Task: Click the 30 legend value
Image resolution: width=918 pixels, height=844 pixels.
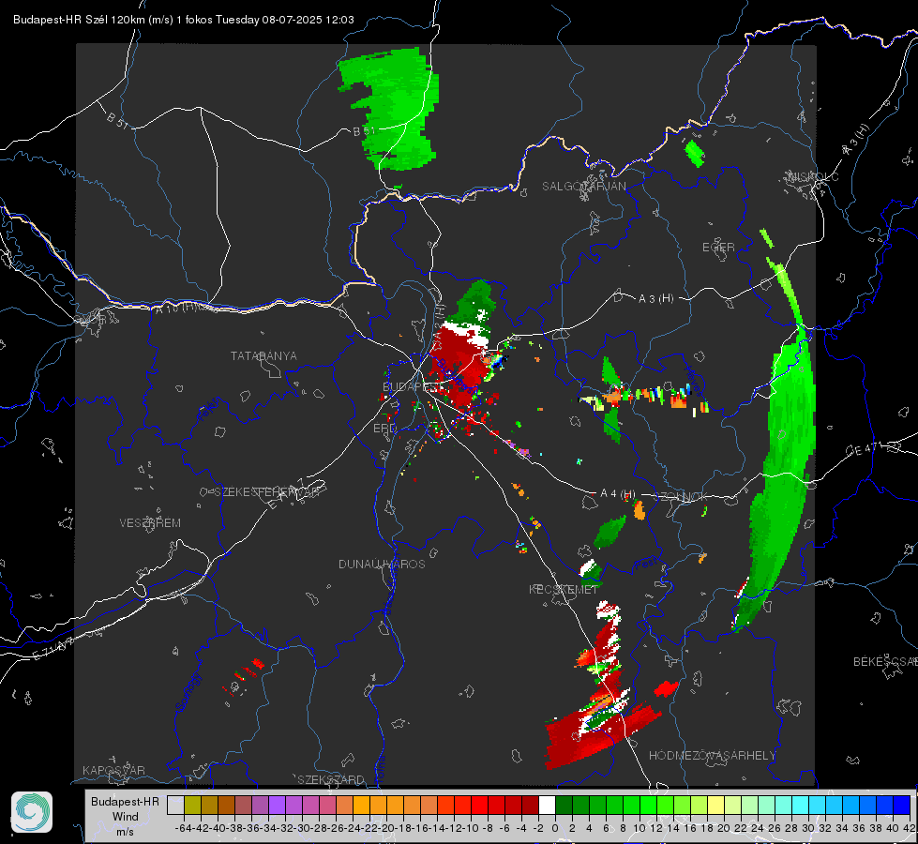Action: [x=808, y=828]
